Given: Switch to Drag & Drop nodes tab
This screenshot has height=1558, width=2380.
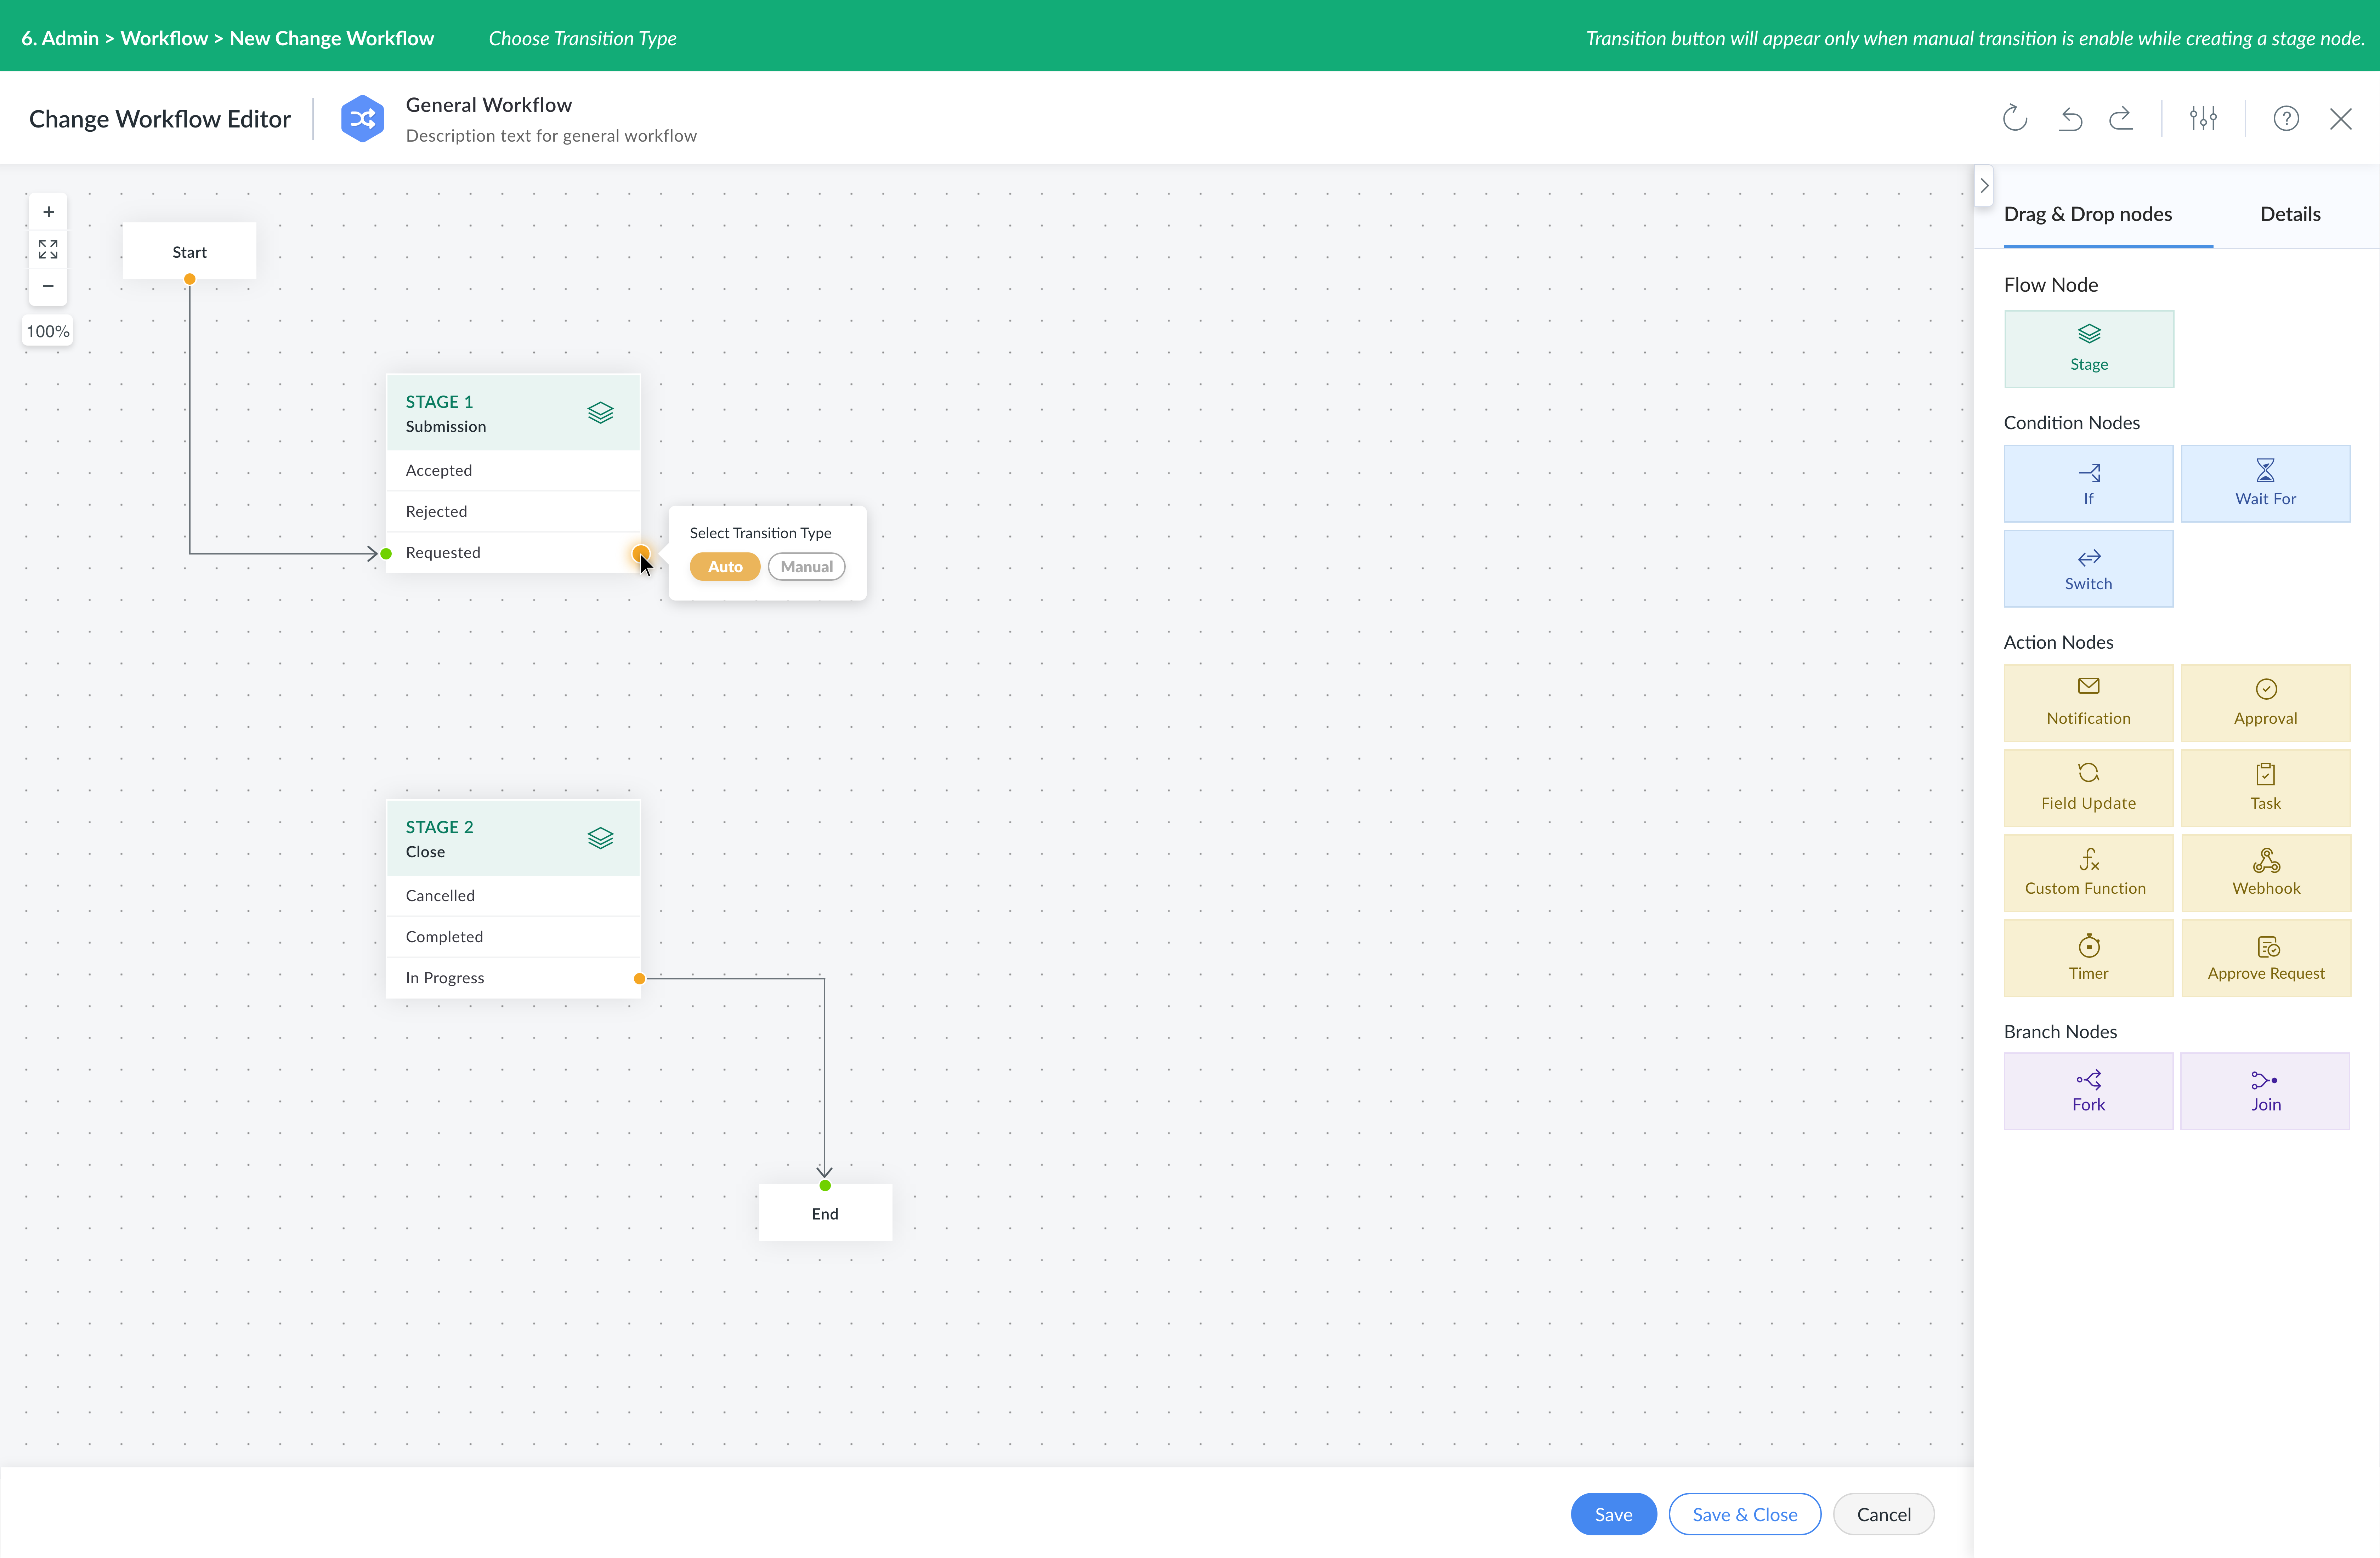Looking at the screenshot, I should point(2088,214).
